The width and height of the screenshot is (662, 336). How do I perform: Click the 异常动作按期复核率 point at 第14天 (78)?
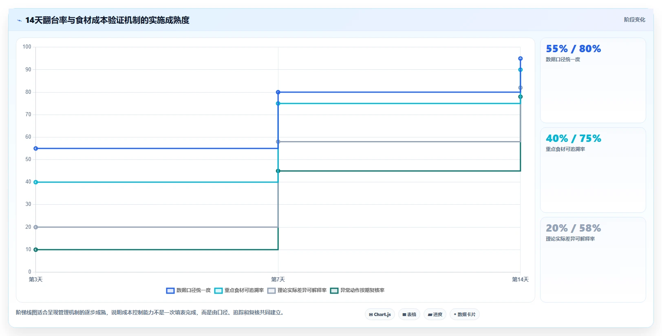pyautogui.click(x=521, y=97)
